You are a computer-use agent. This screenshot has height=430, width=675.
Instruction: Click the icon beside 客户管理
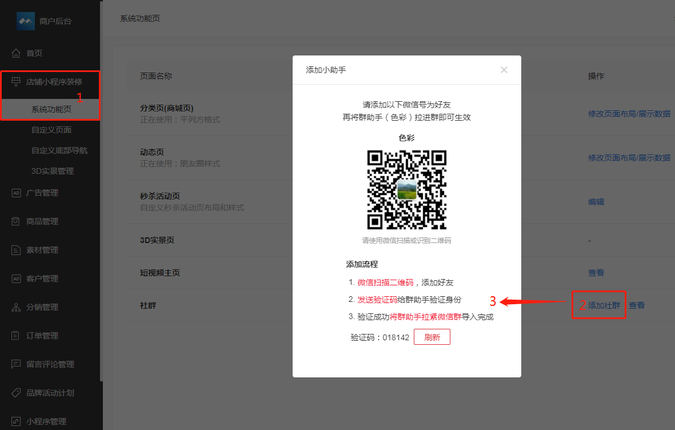(x=16, y=278)
